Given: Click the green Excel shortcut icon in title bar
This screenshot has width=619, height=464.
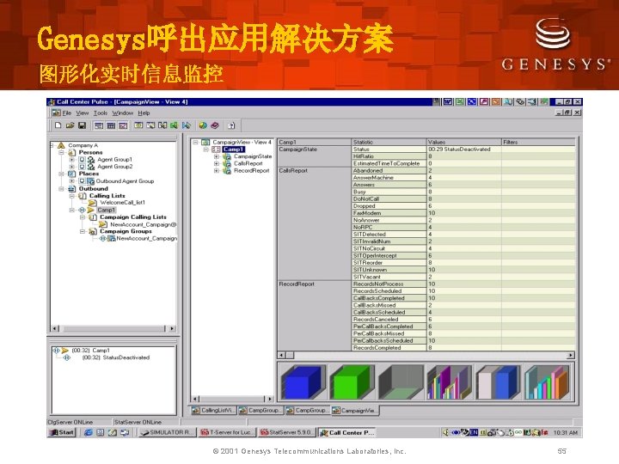Looking at the screenshot, I should click(459, 101).
